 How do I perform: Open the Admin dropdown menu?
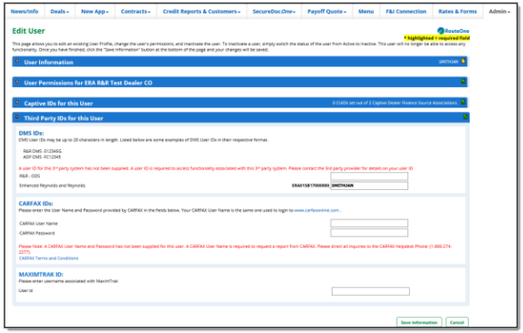click(x=500, y=12)
